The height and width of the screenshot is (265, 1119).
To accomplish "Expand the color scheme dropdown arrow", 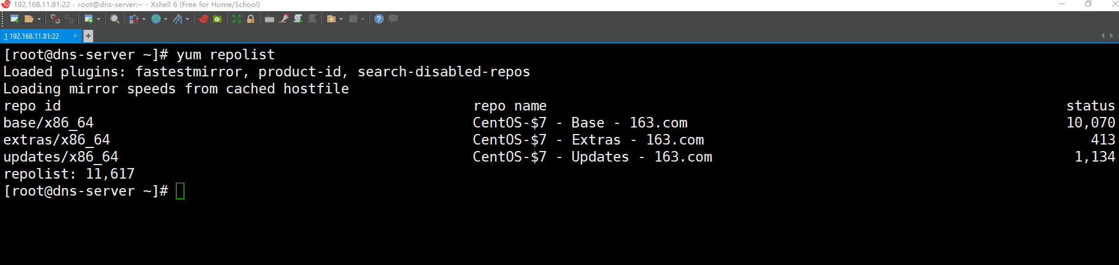I will pos(144,19).
